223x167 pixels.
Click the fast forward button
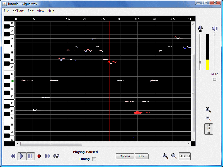click(48, 156)
